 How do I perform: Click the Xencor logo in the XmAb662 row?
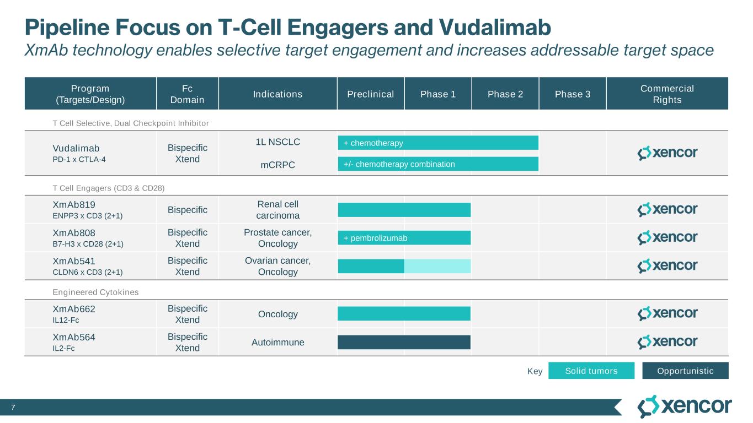pos(667,314)
